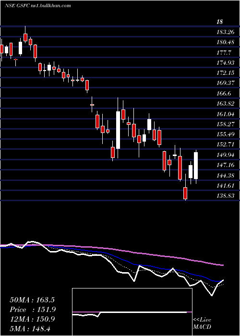This screenshot has height=336, width=240.
Task: Click the 169.37 price label
Action: 226,83
